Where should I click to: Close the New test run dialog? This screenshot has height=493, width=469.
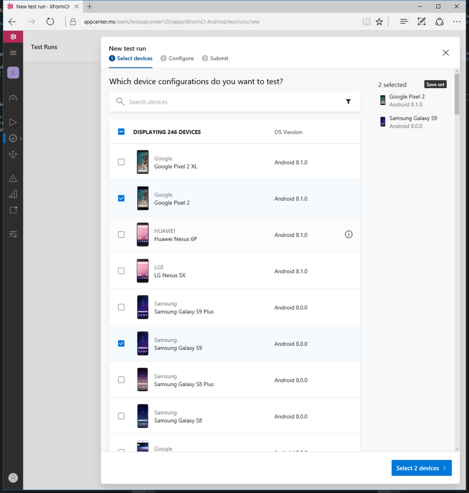pos(446,52)
